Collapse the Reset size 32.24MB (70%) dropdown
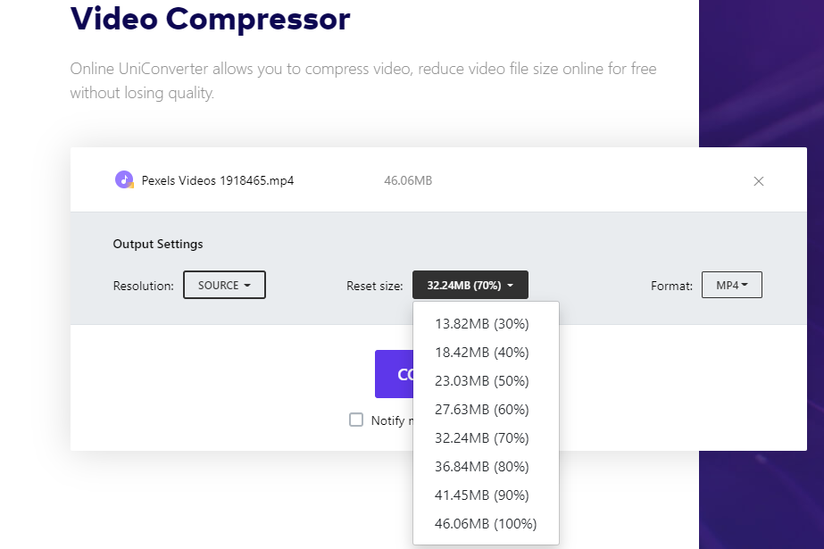Viewport: 824px width, 549px height. [470, 285]
